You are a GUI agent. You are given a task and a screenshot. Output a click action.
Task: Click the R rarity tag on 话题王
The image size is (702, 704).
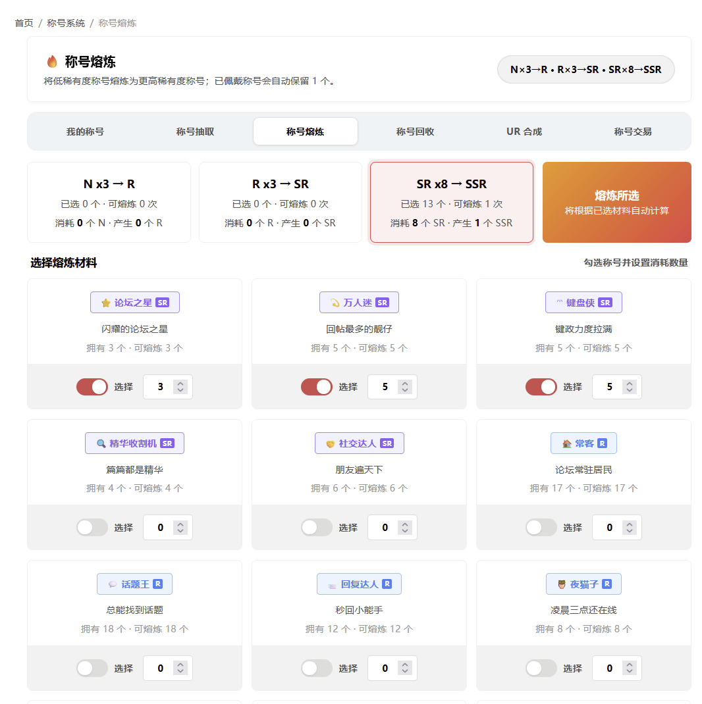(157, 584)
